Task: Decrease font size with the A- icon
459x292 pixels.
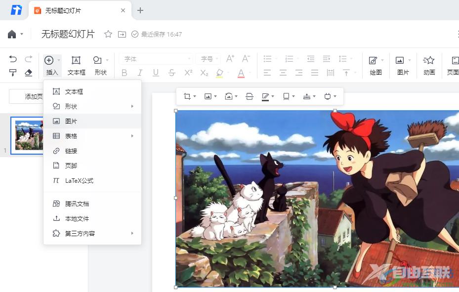Action: click(x=246, y=59)
